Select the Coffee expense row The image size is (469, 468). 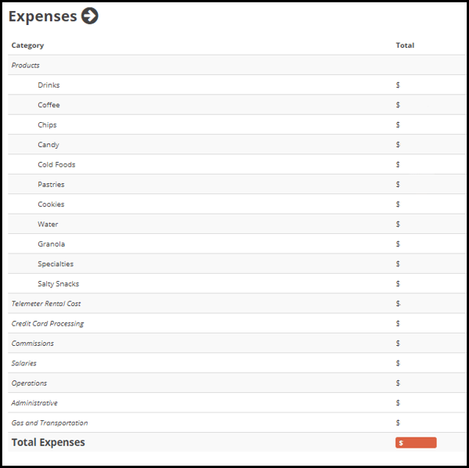pyautogui.click(x=237, y=105)
